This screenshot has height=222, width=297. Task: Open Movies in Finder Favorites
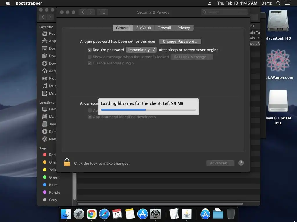click(x=49, y=93)
